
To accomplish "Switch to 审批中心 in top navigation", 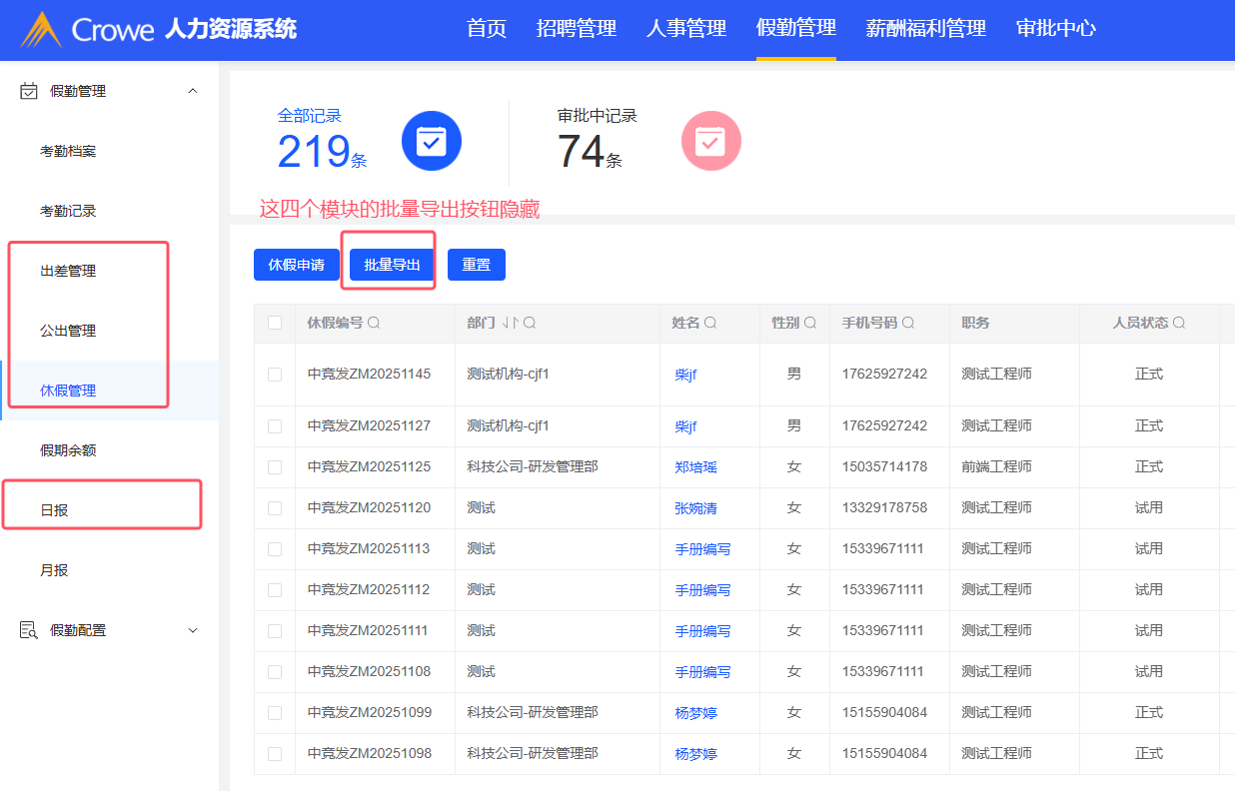I will click(1055, 29).
